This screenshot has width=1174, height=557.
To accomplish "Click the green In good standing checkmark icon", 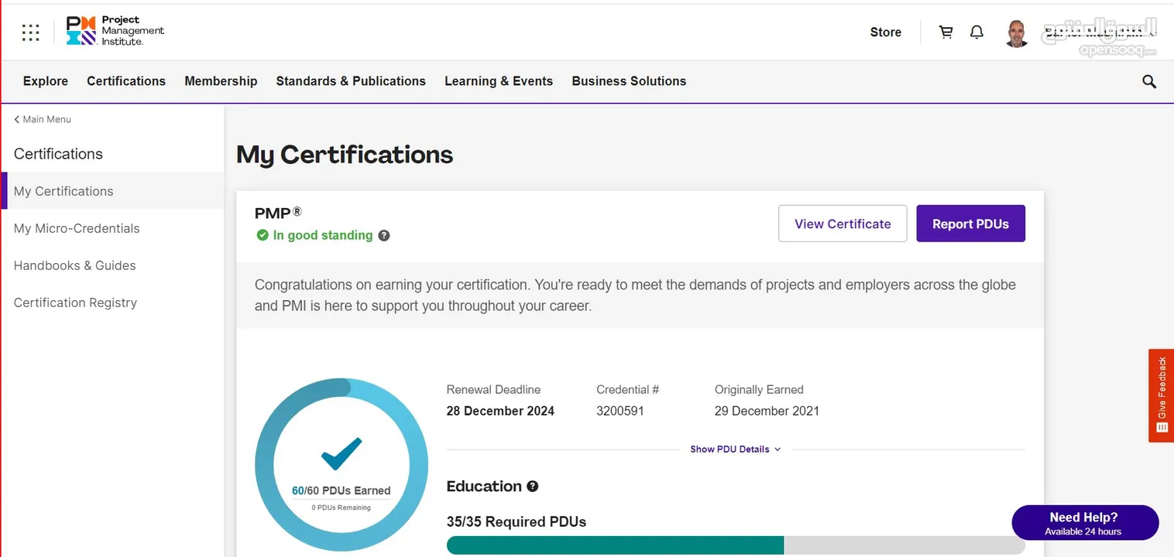I will 263,235.
